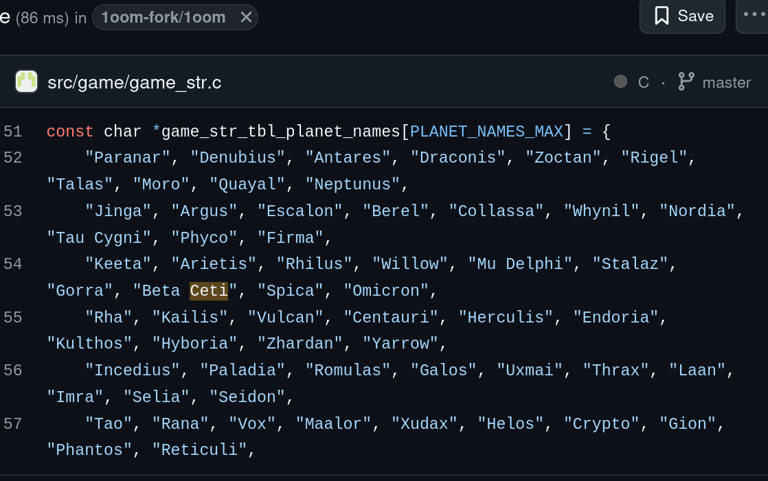
Task: Click the PLANET_NAMES_MAX constant
Action: (x=486, y=131)
